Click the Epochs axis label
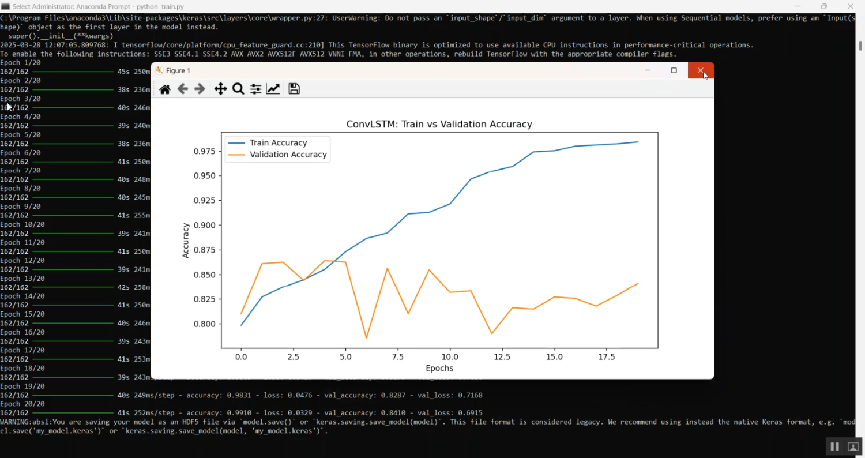This screenshot has width=865, height=458. (439, 368)
